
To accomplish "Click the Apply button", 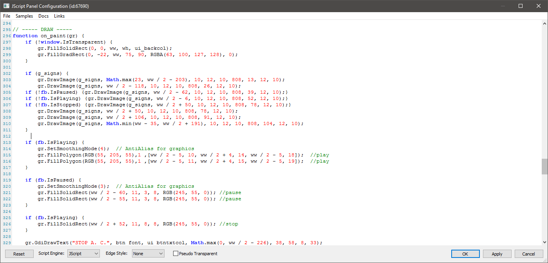I will pyautogui.click(x=497, y=254).
